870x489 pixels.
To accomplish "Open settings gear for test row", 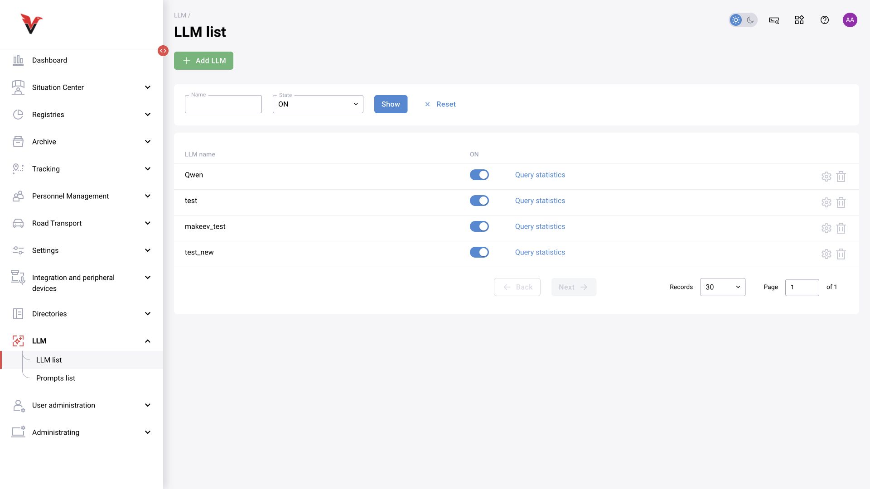I will (x=826, y=202).
